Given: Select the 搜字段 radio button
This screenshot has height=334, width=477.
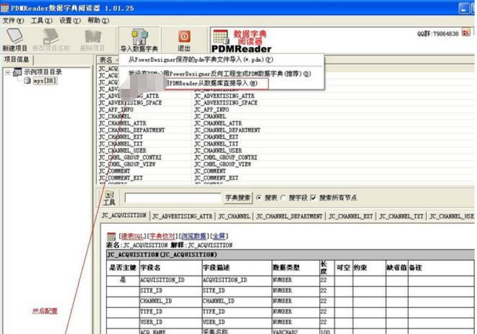Looking at the screenshot, I should (x=283, y=198).
